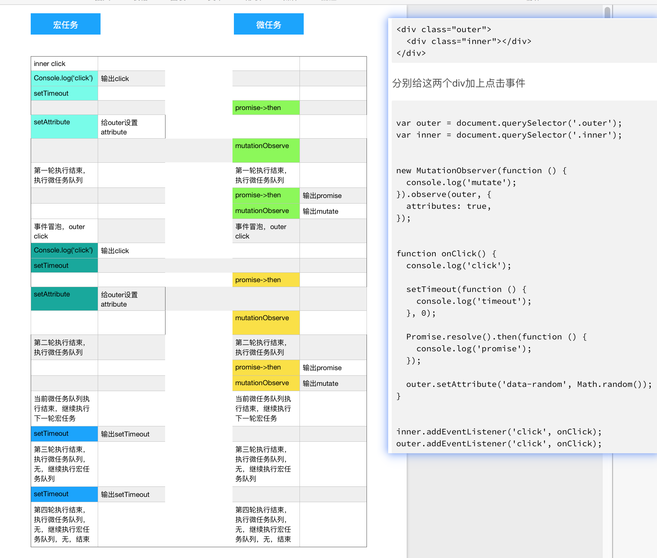Click the 'attributes: true,' code line
657x558 pixels.
pos(449,206)
